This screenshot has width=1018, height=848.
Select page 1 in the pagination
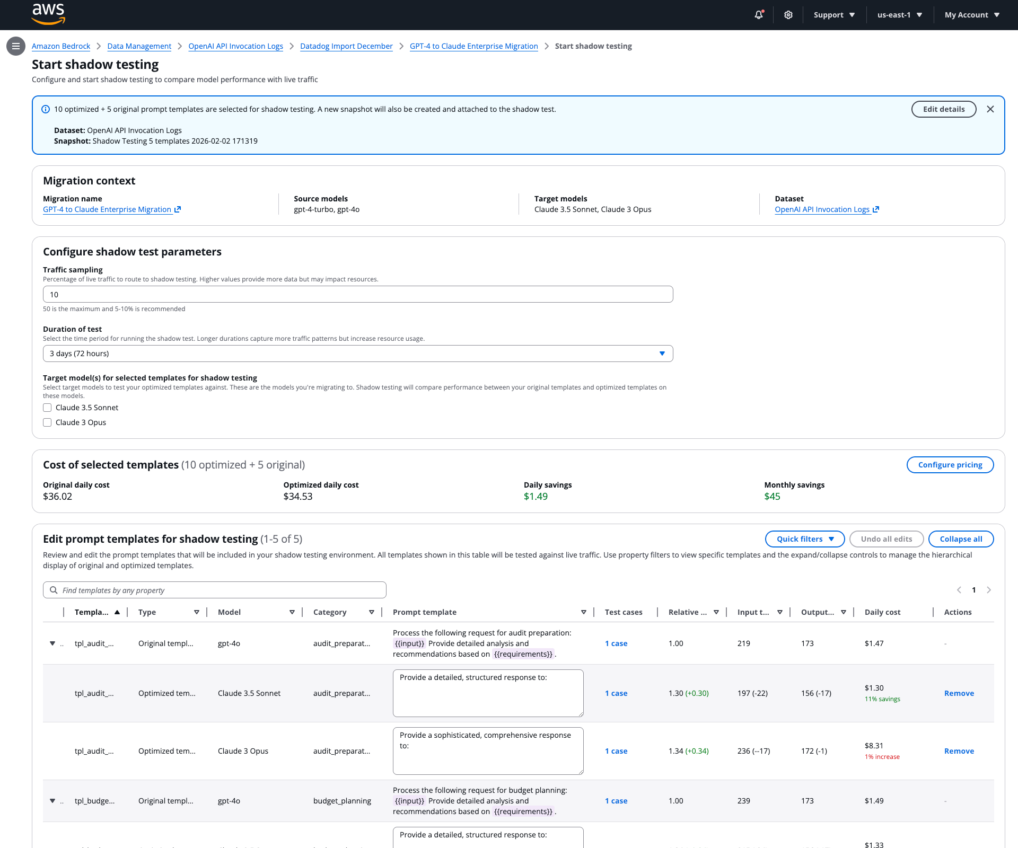point(974,590)
